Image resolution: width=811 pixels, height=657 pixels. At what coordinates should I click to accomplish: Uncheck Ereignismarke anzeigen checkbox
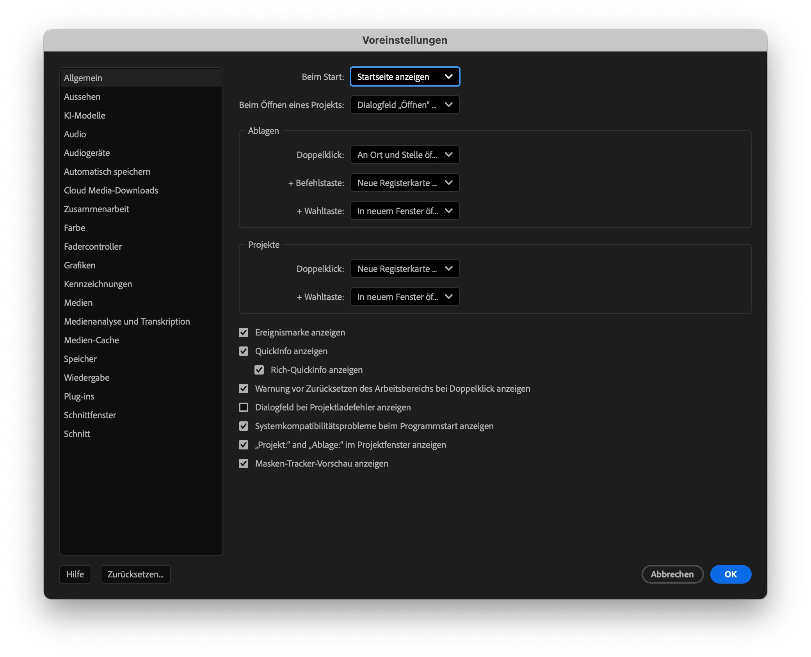coord(244,332)
